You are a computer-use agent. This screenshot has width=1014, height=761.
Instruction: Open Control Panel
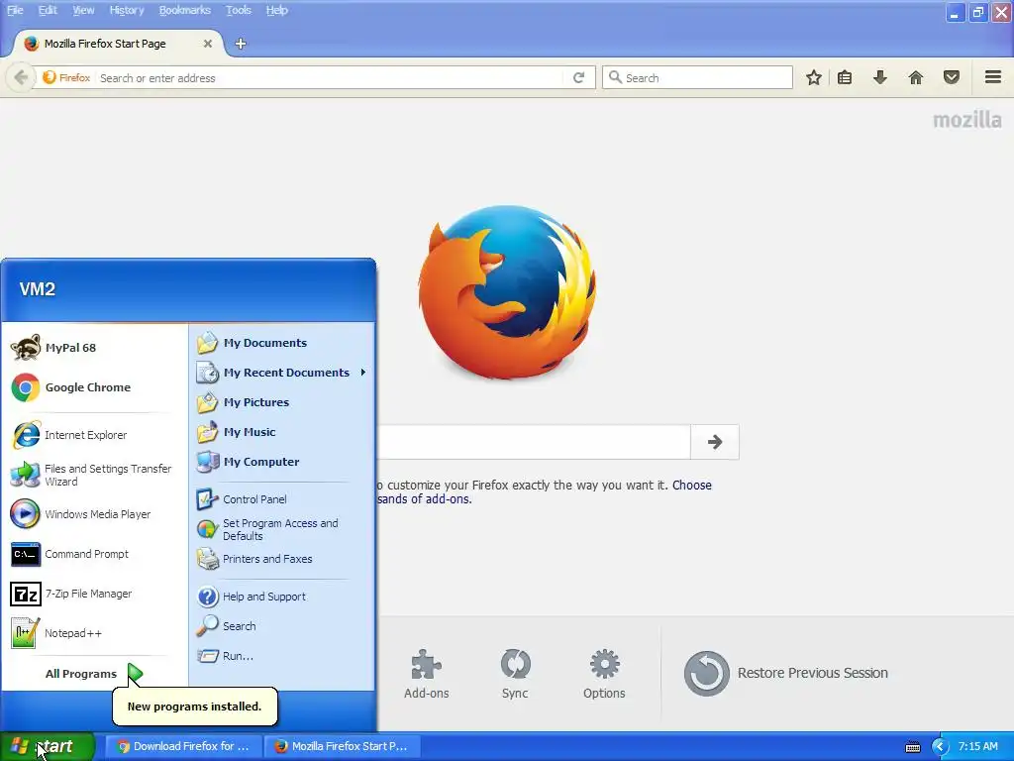point(282,499)
